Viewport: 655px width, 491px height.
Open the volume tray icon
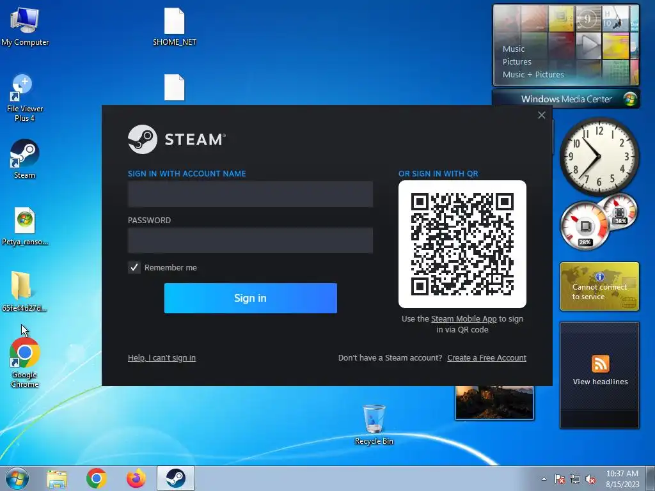coord(590,479)
